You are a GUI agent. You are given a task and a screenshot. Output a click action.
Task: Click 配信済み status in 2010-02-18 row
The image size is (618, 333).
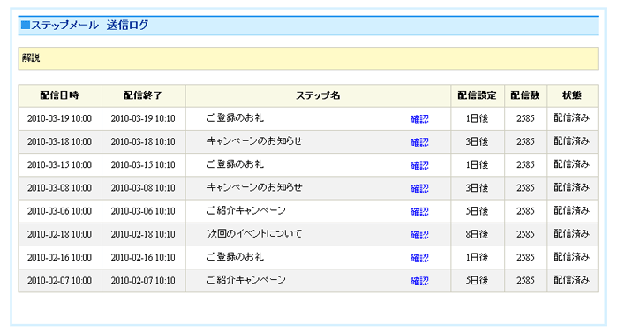pyautogui.click(x=571, y=234)
